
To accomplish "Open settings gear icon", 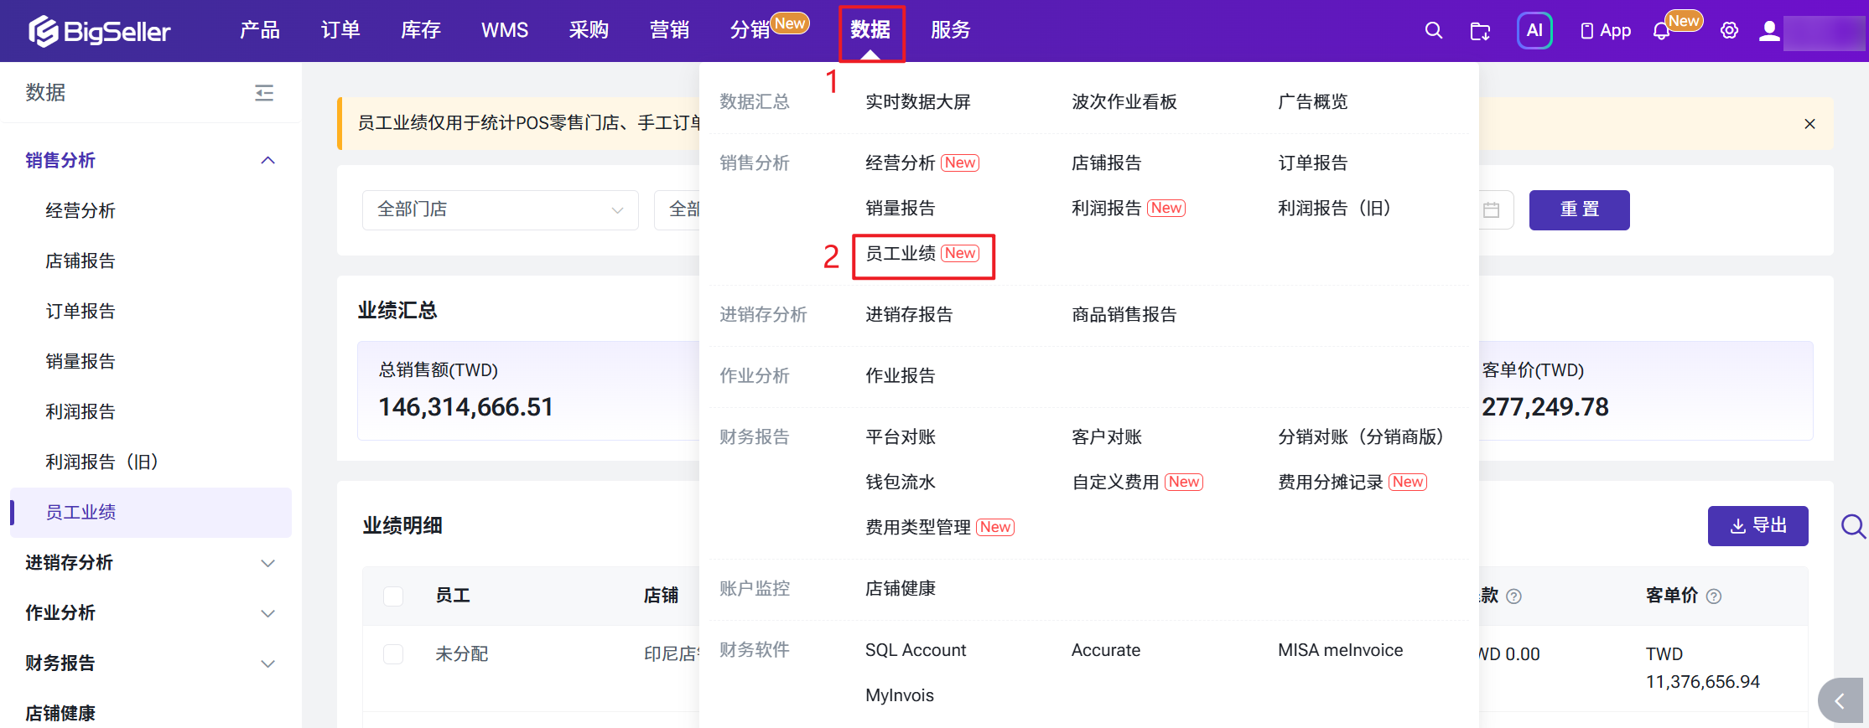I will tap(1729, 31).
